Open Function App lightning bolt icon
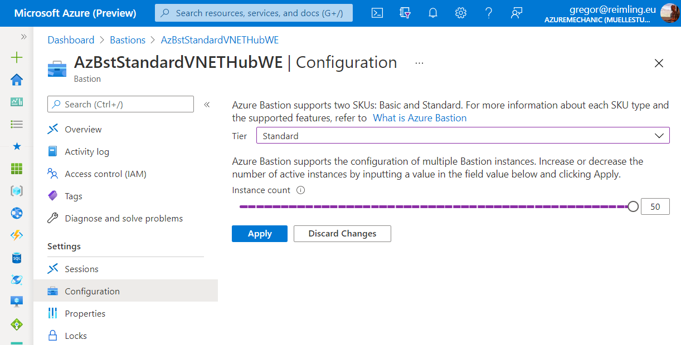 pos(17,235)
